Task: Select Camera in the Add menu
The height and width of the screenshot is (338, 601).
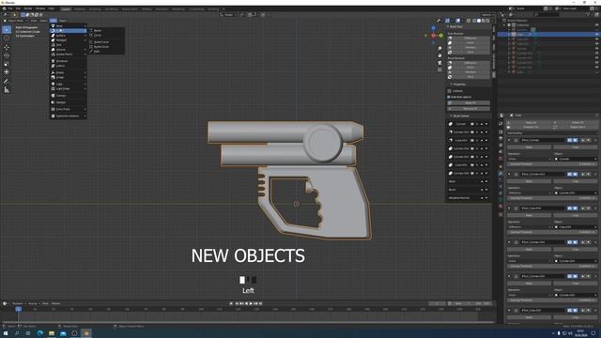Action: [x=68, y=96]
